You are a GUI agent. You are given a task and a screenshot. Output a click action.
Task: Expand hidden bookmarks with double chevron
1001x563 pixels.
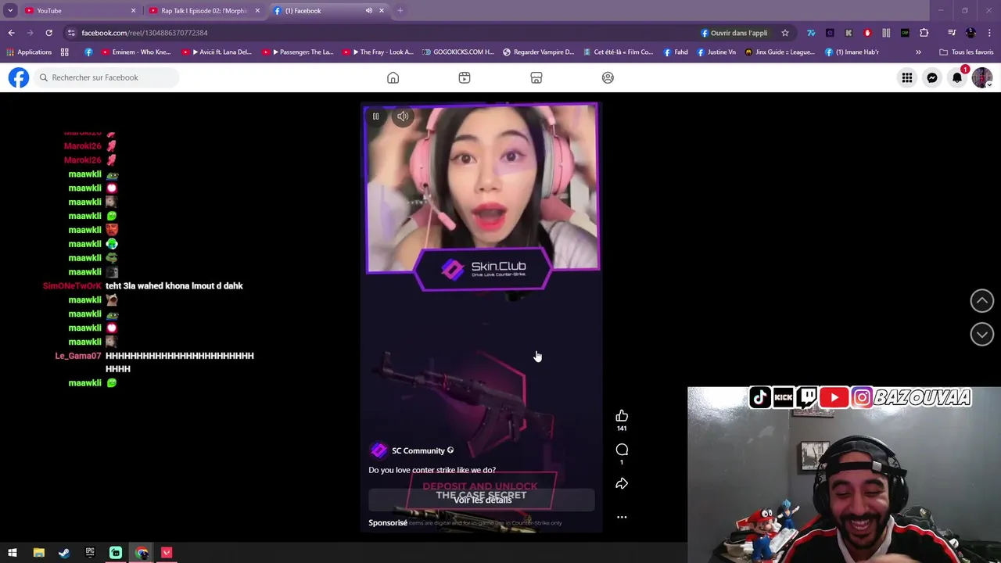(x=918, y=52)
